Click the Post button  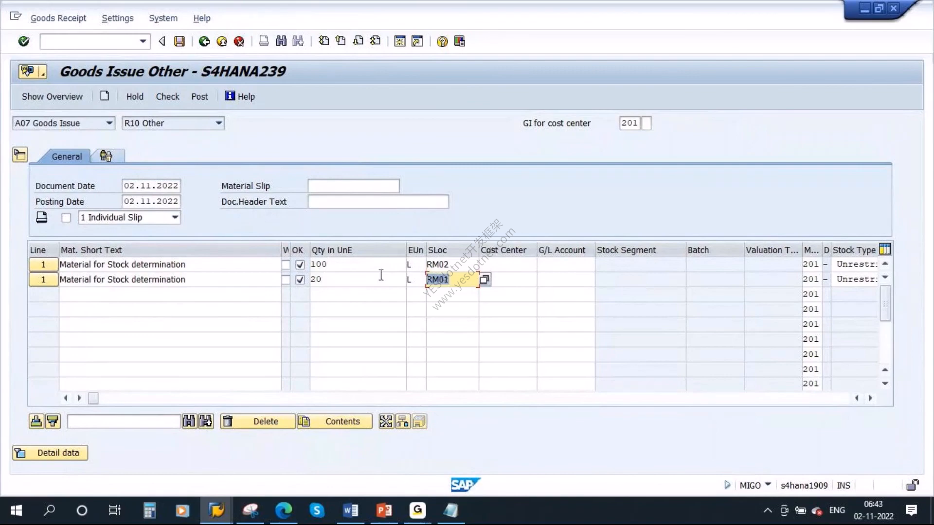199,96
